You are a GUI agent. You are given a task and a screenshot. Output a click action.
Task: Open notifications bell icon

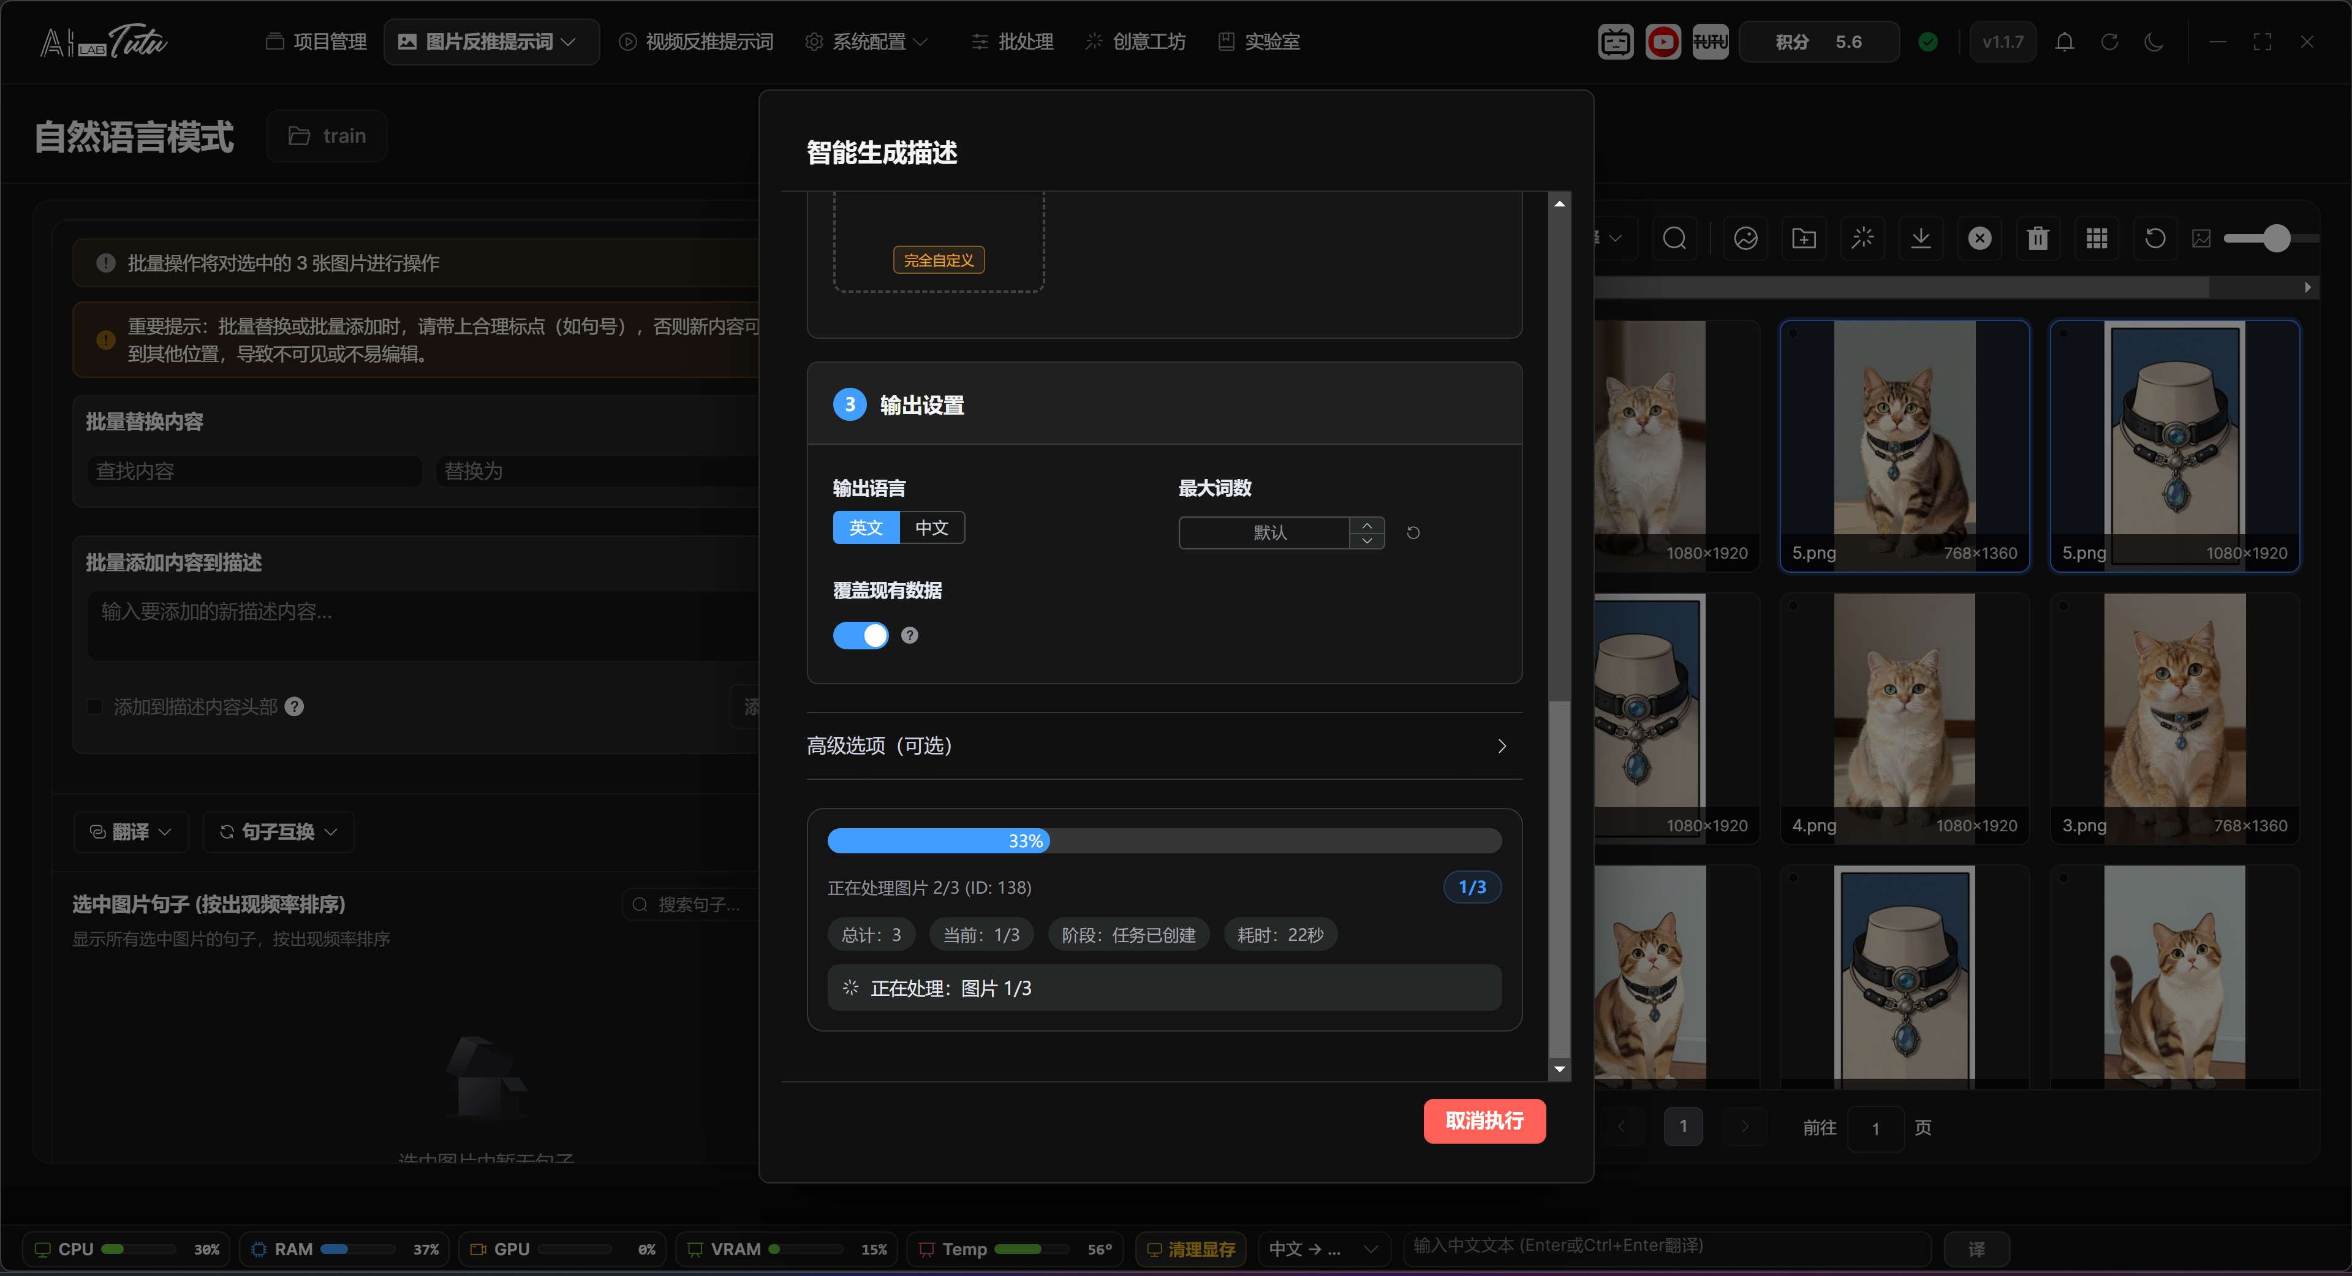tap(2065, 42)
